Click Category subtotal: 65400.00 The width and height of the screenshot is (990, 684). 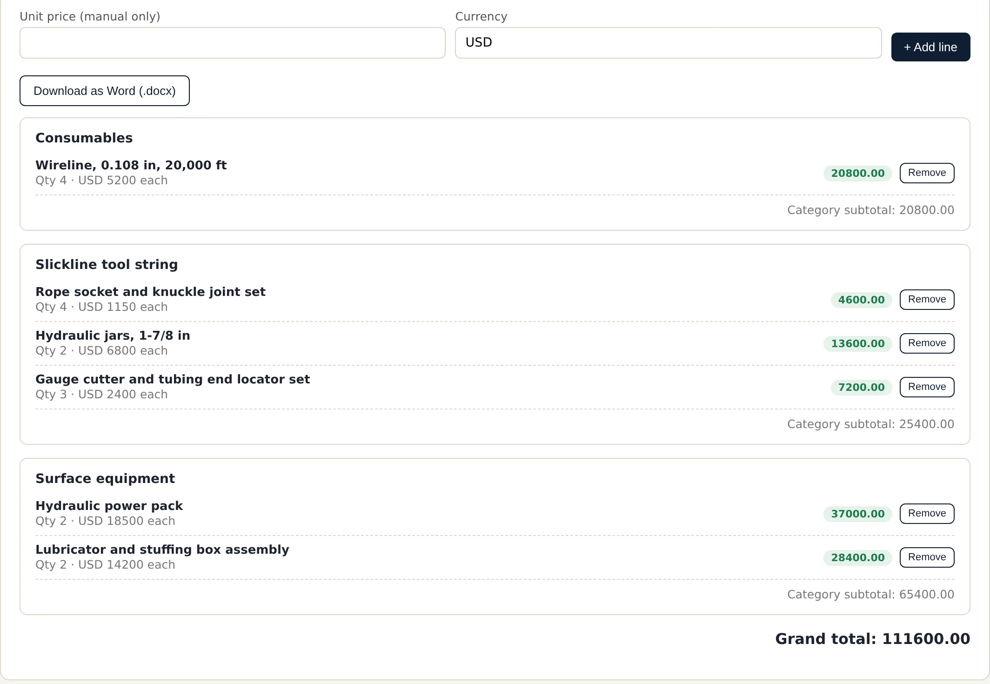coord(870,595)
